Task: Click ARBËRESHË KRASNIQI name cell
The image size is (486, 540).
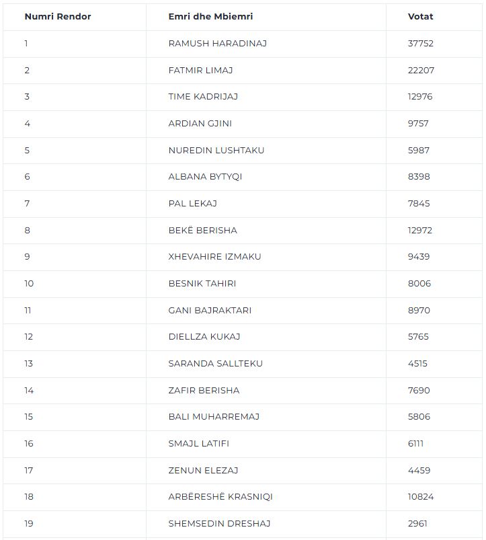Action: point(220,496)
